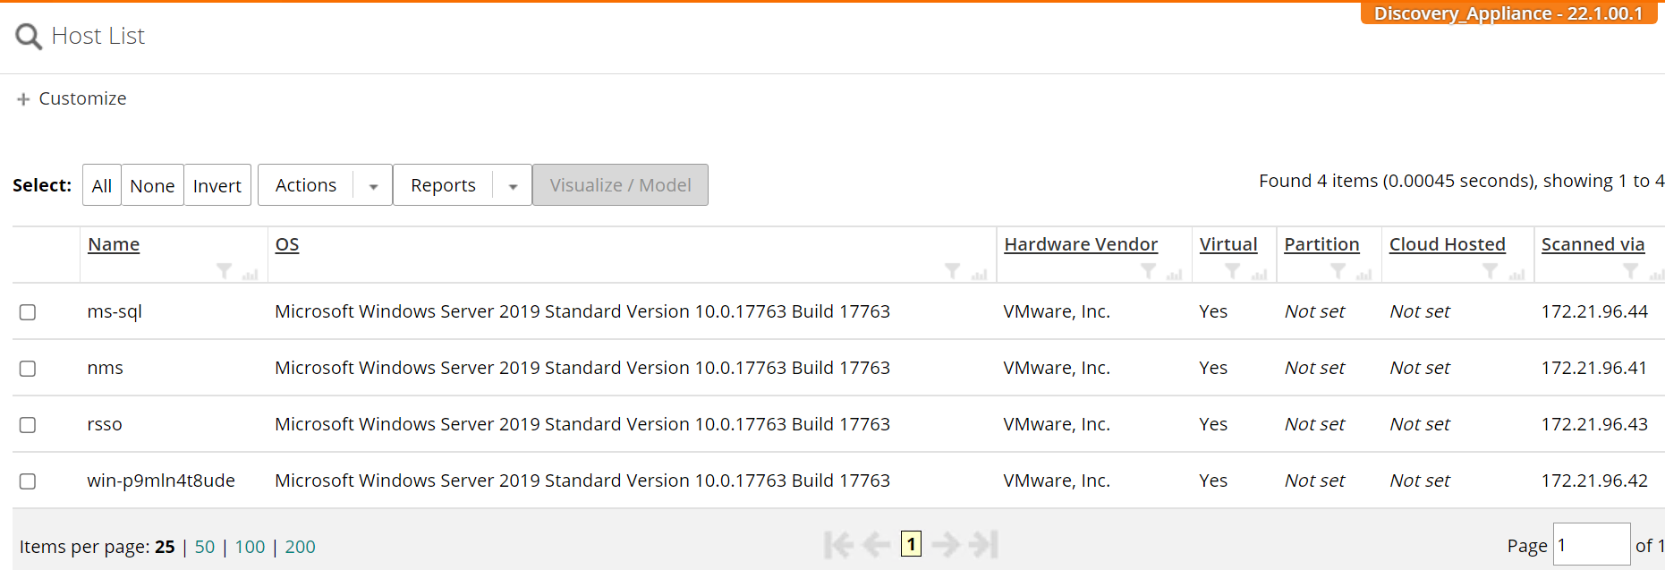Focus the Page number input field
This screenshot has width=1665, height=570.
[1592, 544]
